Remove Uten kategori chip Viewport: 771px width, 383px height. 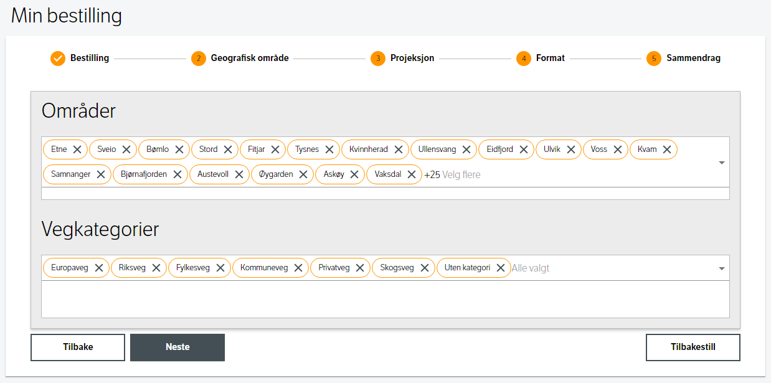500,268
